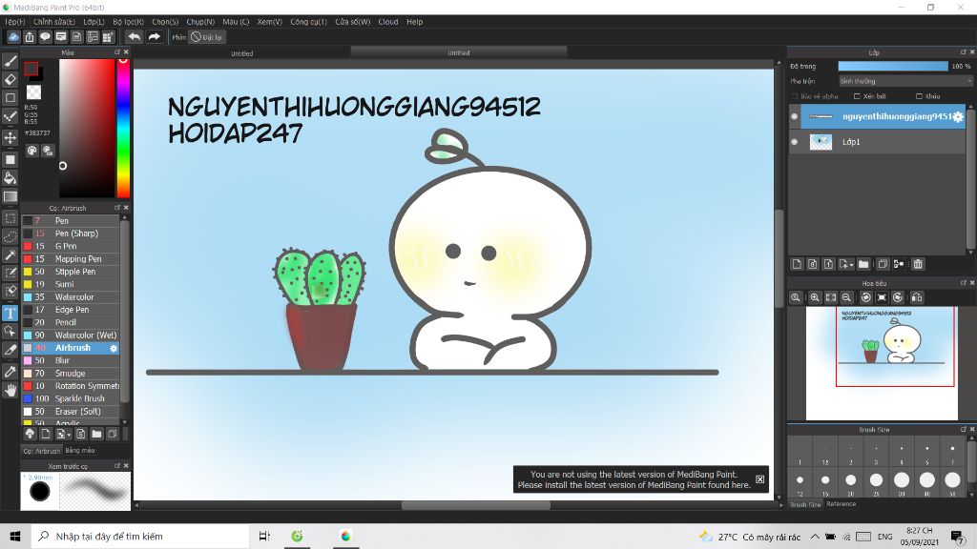Open Task View on the taskbar

(x=264, y=537)
